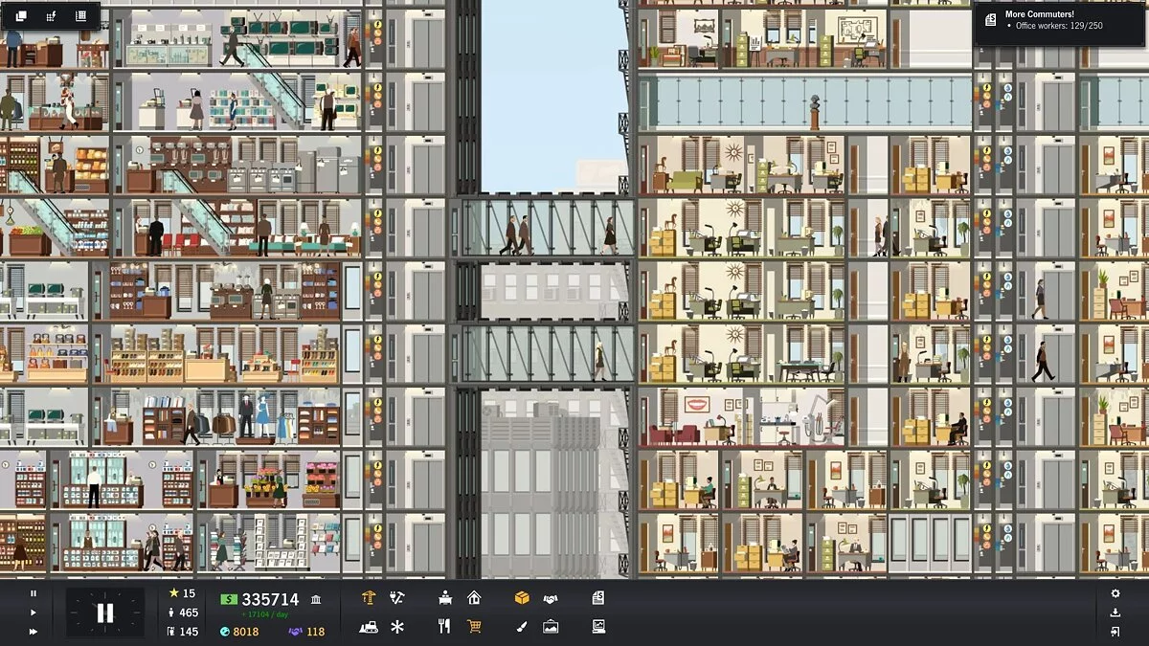Click the daily income +17104 / day
The width and height of the screenshot is (1149, 646).
(x=263, y=613)
